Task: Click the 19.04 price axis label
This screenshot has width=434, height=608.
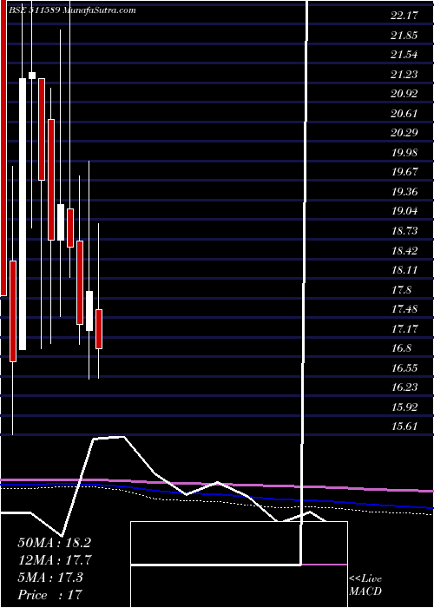Action: pos(404,211)
